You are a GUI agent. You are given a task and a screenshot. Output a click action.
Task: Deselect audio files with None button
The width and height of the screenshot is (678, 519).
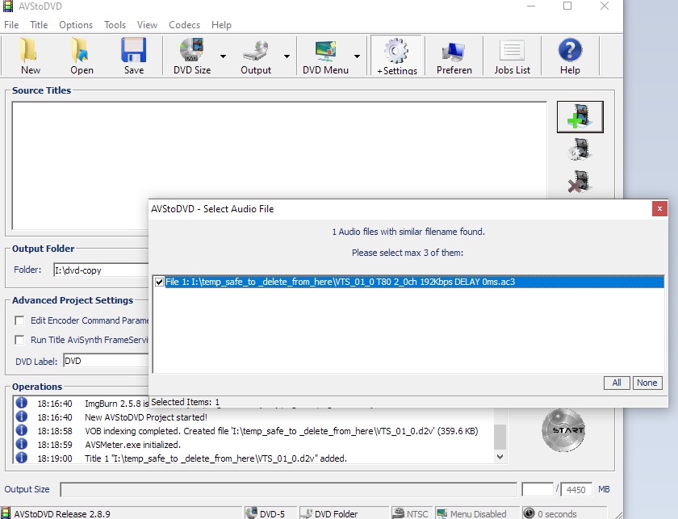point(647,383)
